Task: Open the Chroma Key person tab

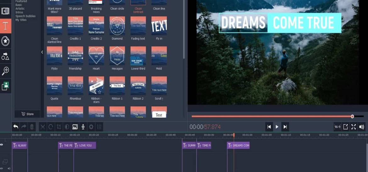Action: point(5,86)
